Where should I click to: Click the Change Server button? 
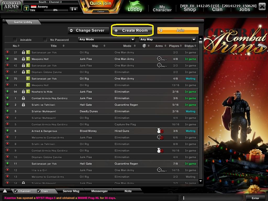(x=88, y=30)
